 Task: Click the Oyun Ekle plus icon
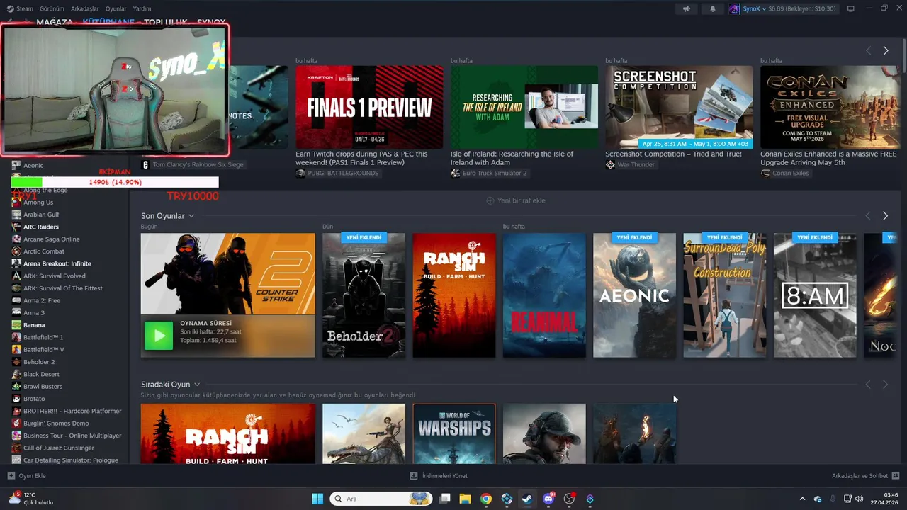pos(11,476)
